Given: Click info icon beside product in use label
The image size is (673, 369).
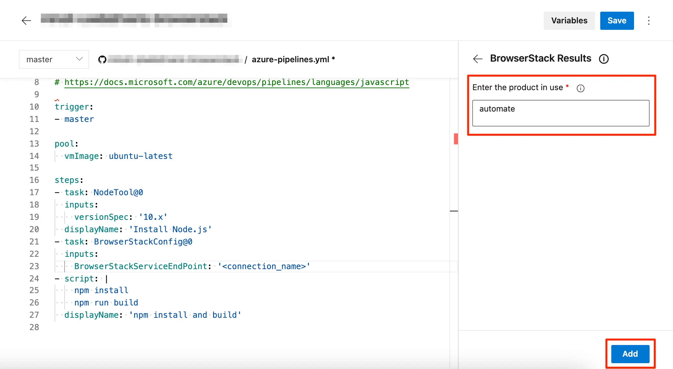Looking at the screenshot, I should tap(580, 88).
